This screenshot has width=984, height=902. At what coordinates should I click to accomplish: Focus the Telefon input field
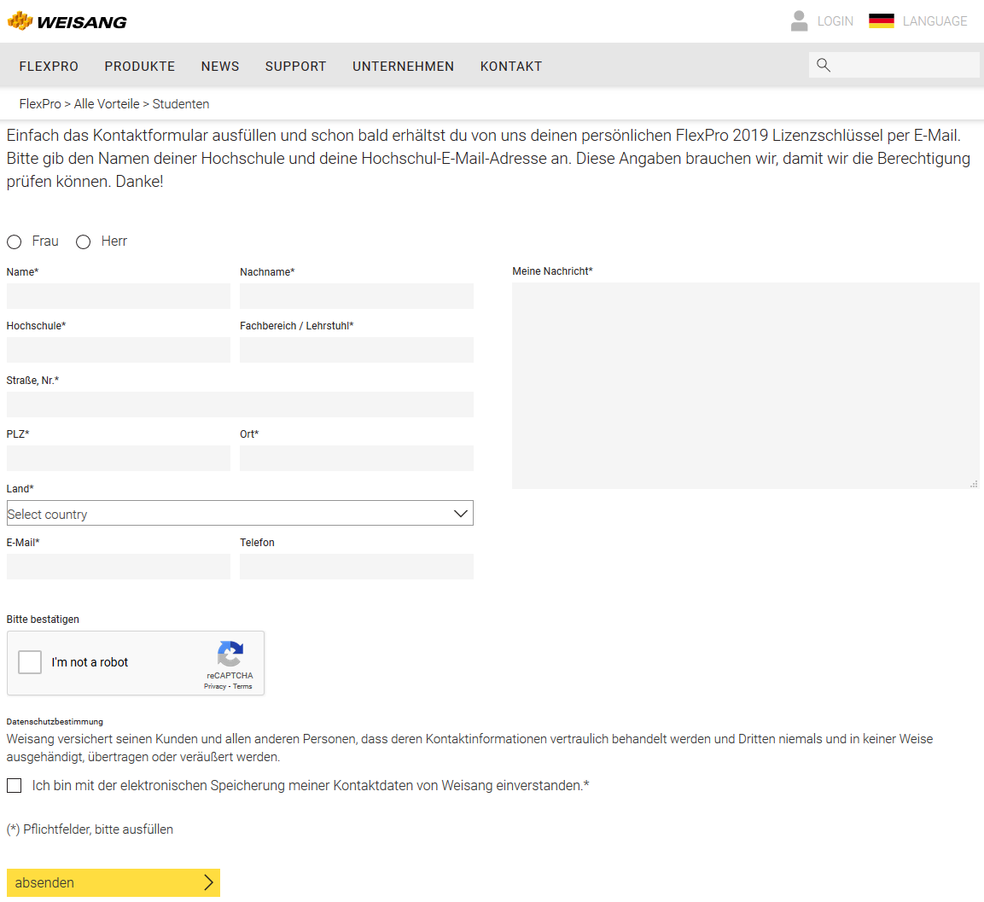coord(357,566)
